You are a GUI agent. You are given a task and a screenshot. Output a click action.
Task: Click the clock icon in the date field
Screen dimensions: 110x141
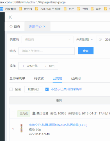pyautogui.click(x=100, y=39)
